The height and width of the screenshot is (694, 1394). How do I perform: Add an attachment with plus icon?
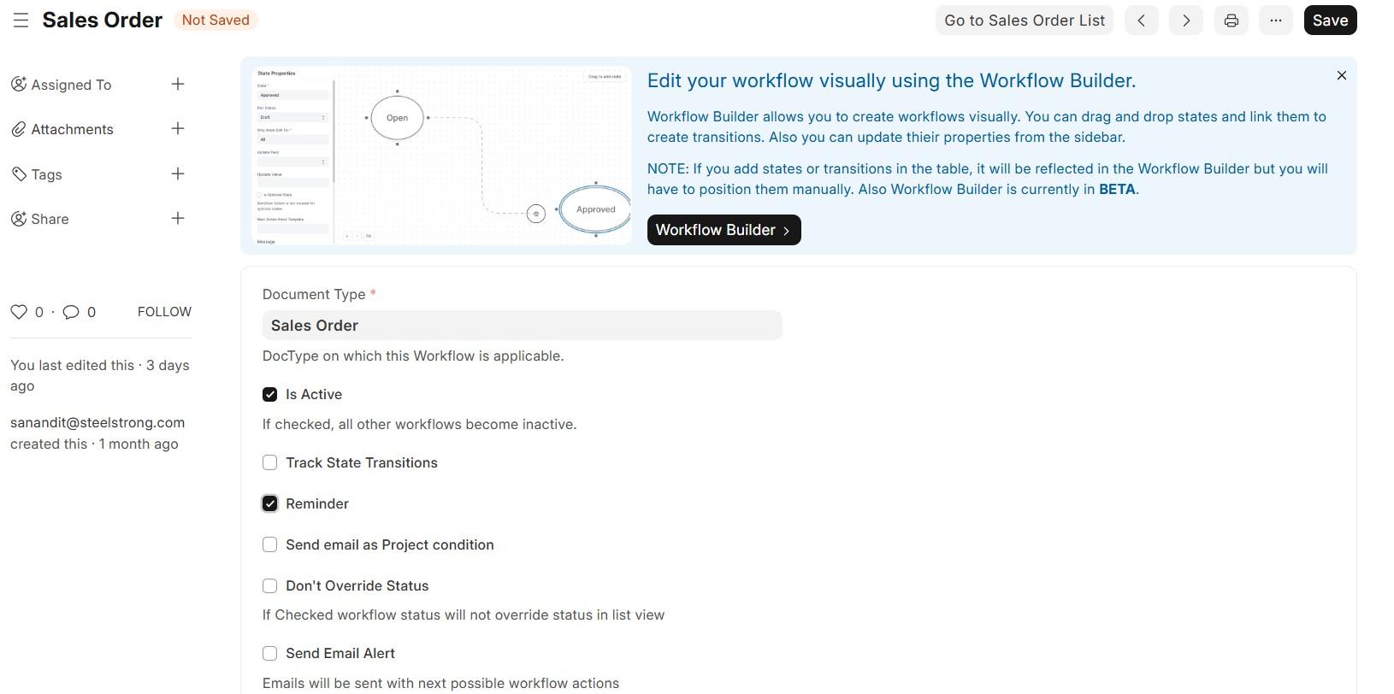pyautogui.click(x=178, y=129)
